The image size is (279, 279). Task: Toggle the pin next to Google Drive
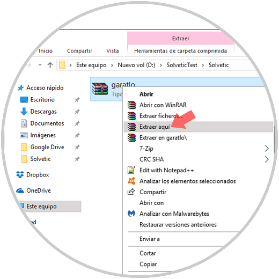point(77,147)
